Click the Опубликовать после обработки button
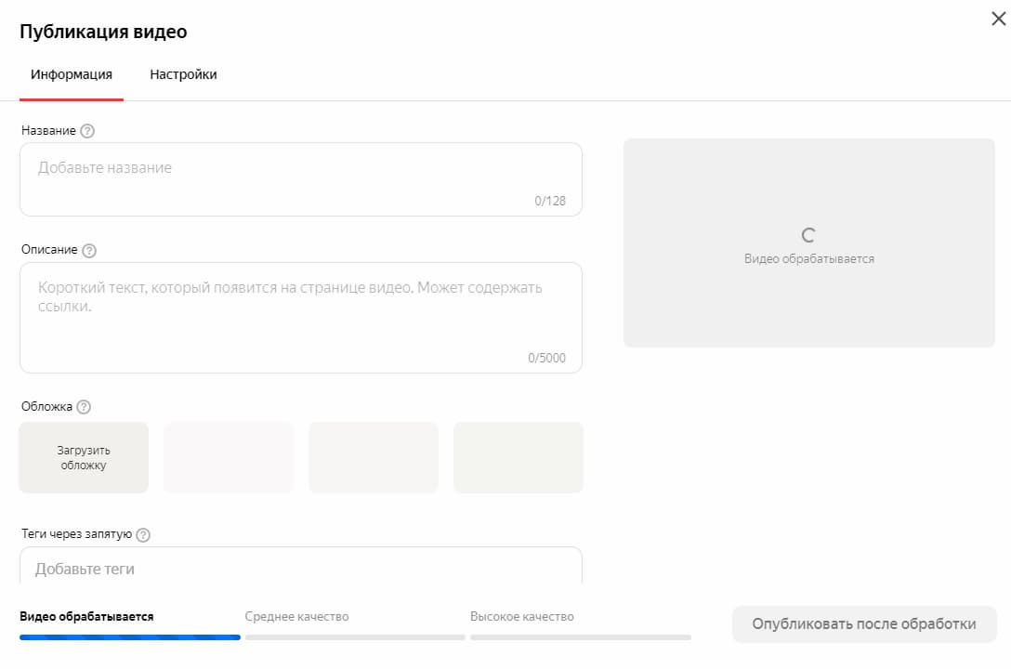1011x669 pixels. click(863, 623)
